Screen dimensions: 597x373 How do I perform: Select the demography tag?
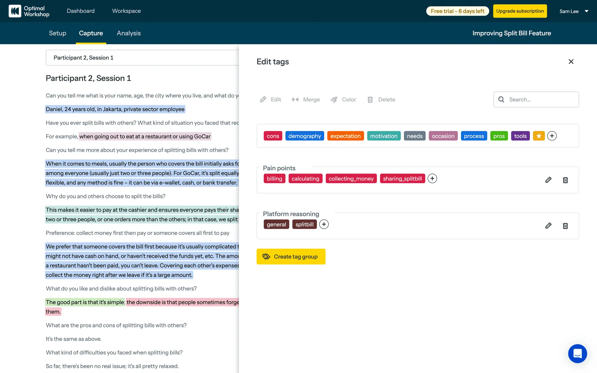304,136
